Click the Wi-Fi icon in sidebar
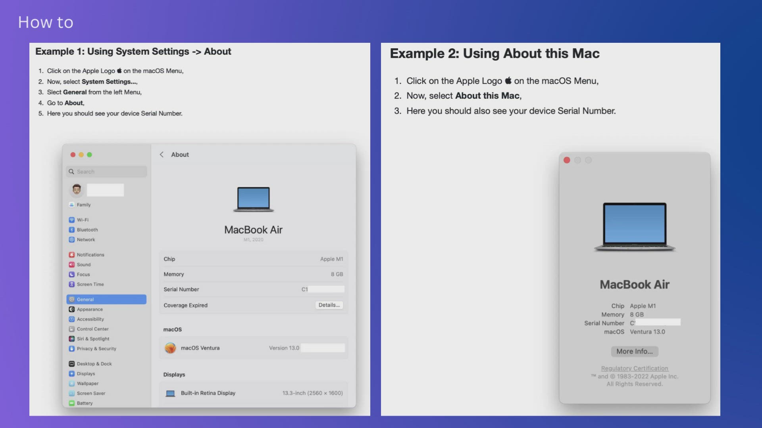 click(x=71, y=220)
